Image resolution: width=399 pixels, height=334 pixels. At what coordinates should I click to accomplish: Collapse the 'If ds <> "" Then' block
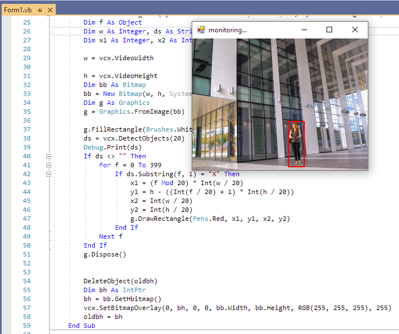click(49, 156)
